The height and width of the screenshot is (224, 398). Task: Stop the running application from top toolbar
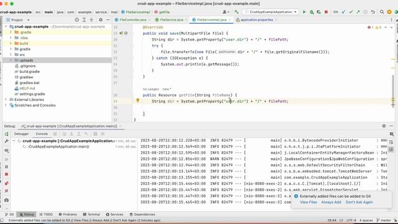326,12
